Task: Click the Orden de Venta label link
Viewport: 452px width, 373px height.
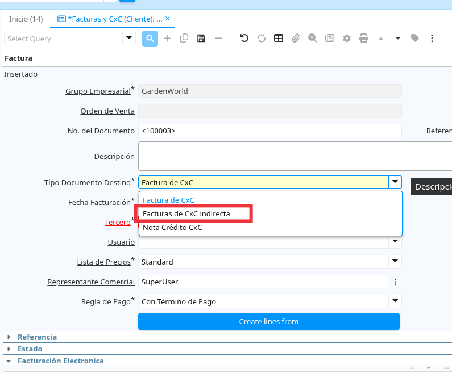Action: pyautogui.click(x=107, y=111)
